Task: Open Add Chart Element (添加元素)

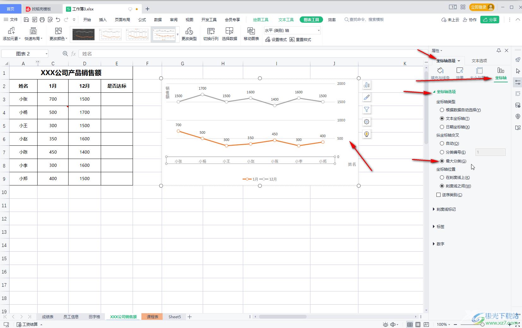Action: pos(12,34)
